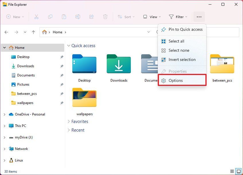This screenshot has height=175, width=243.
Task: Click the Home icon in the breadcrumb bar
Action: pyautogui.click(x=45, y=32)
